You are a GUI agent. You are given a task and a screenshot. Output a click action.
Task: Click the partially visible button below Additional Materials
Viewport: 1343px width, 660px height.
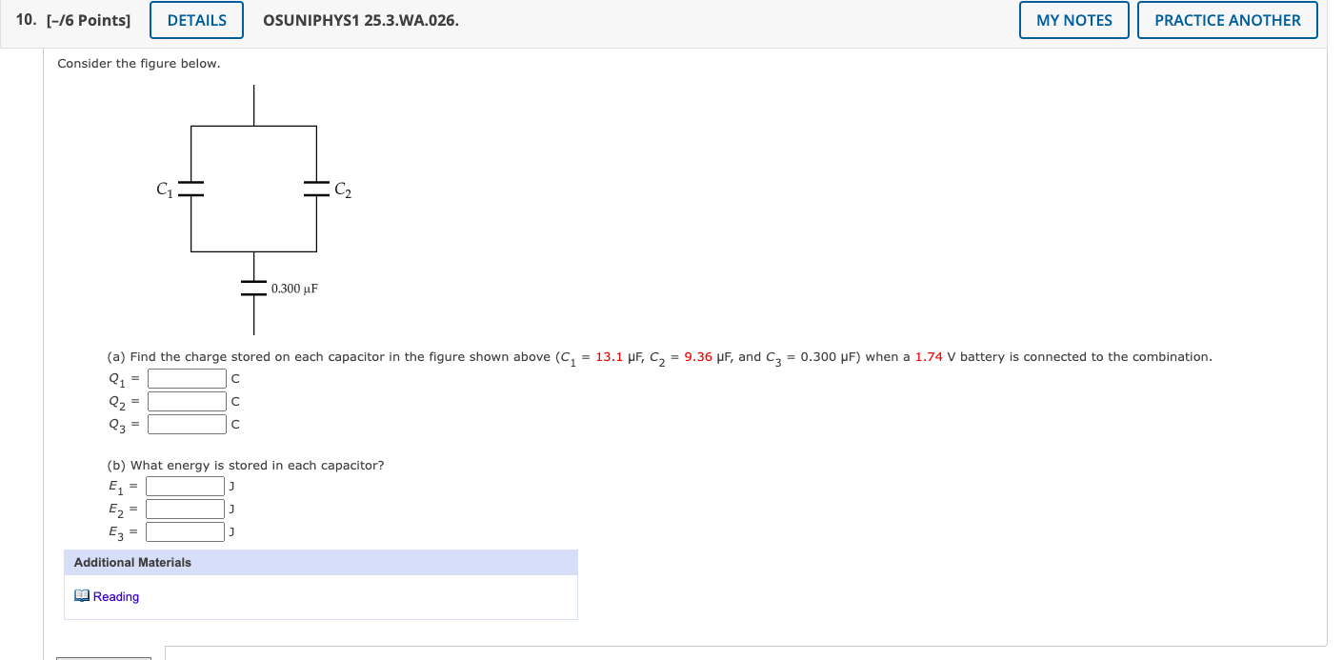(103, 656)
